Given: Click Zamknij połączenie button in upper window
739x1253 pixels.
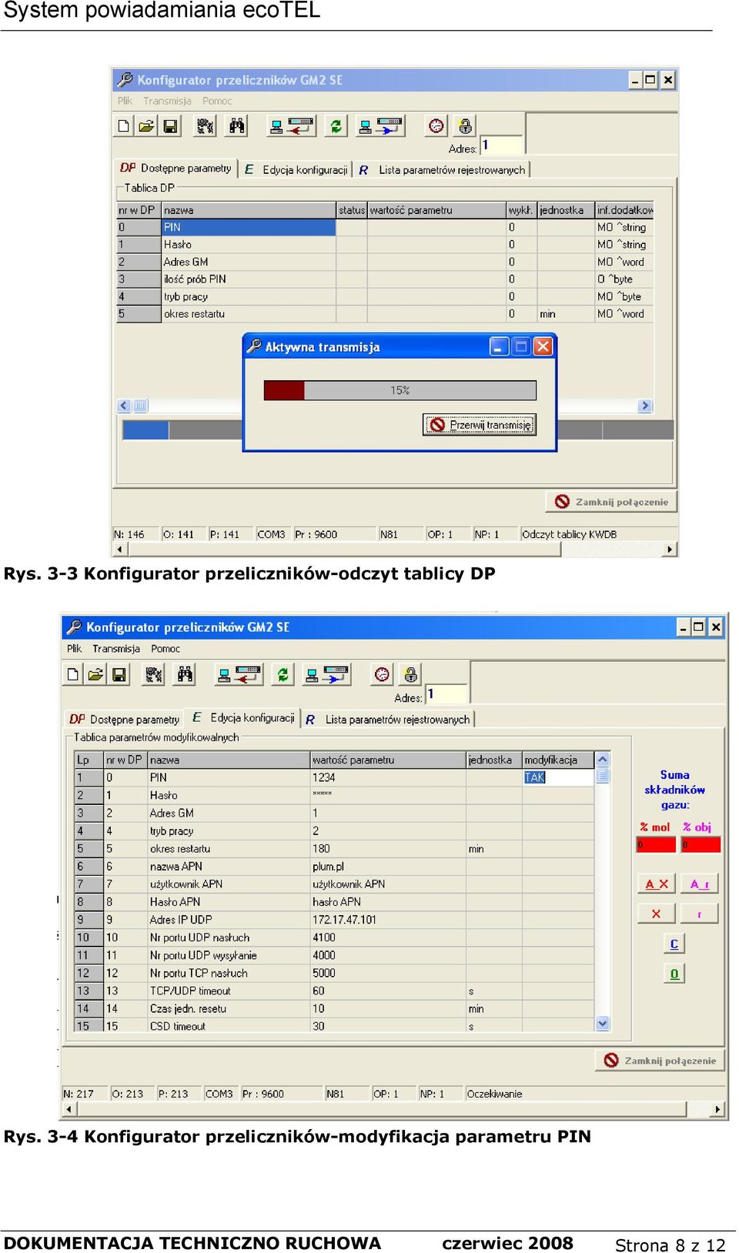Looking at the screenshot, I should tap(611, 502).
